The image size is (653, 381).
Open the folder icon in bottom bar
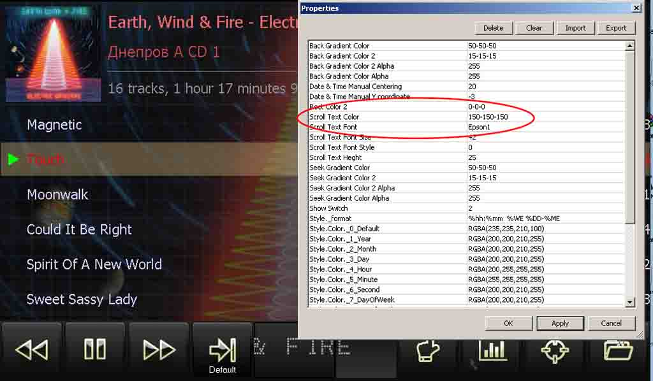point(619,350)
